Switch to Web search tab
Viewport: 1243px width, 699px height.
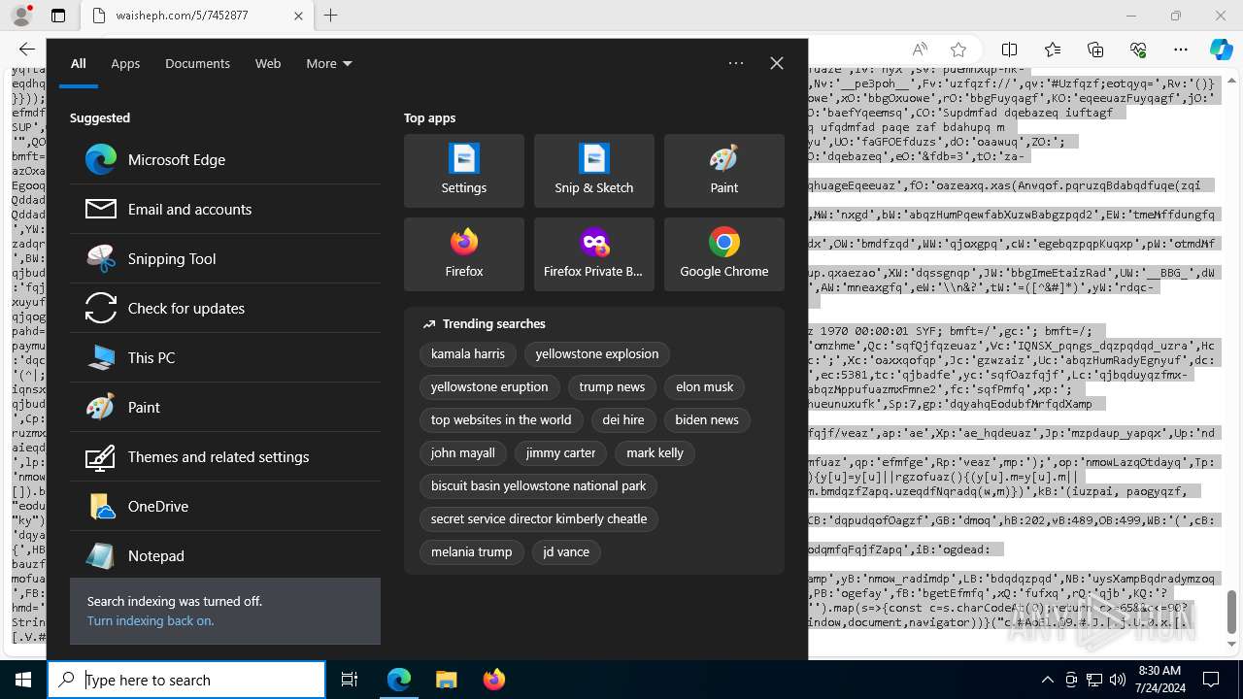tap(268, 63)
